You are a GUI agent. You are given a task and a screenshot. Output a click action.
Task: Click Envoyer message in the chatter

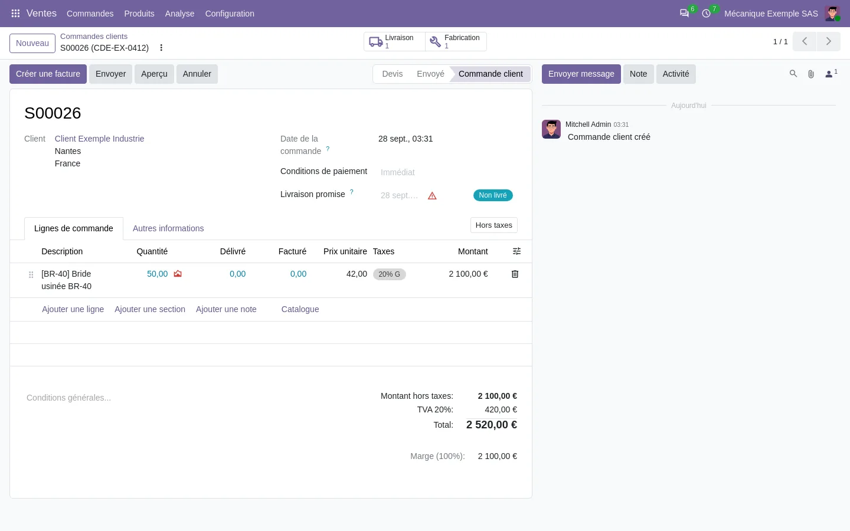[581, 74]
